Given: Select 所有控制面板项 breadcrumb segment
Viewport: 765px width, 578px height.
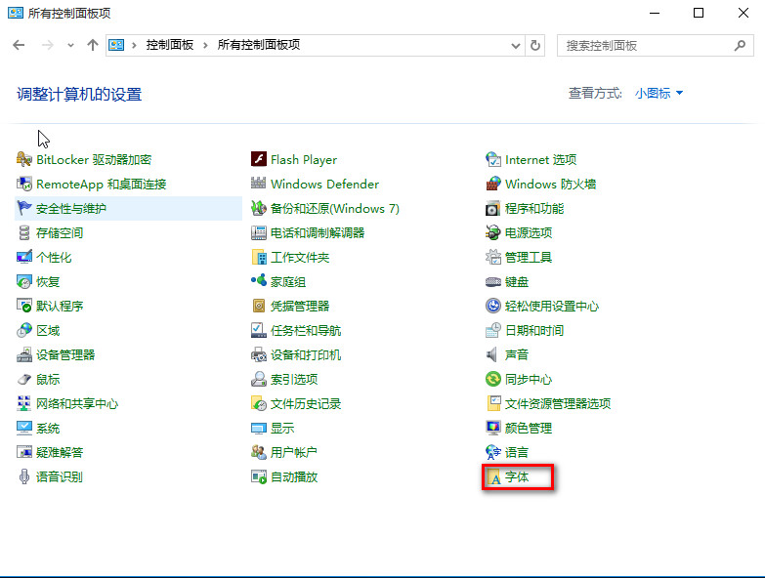Looking at the screenshot, I should click(x=259, y=45).
